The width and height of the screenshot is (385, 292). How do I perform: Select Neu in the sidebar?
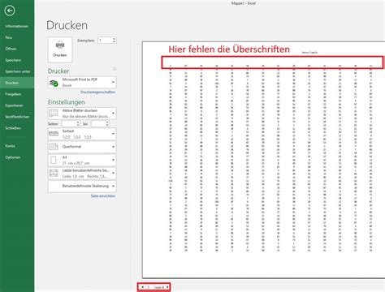coord(9,37)
